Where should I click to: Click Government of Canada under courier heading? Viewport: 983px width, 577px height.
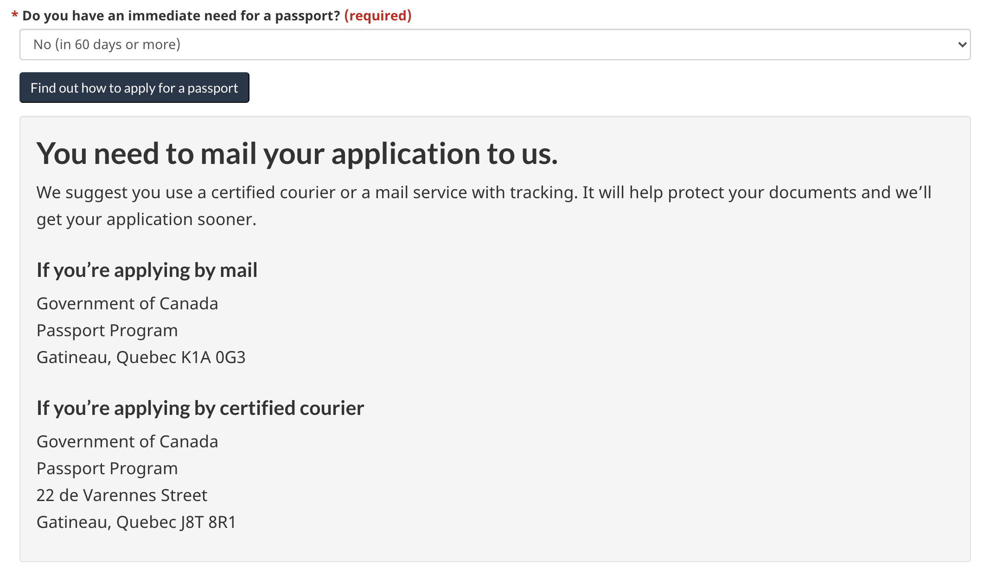click(127, 441)
